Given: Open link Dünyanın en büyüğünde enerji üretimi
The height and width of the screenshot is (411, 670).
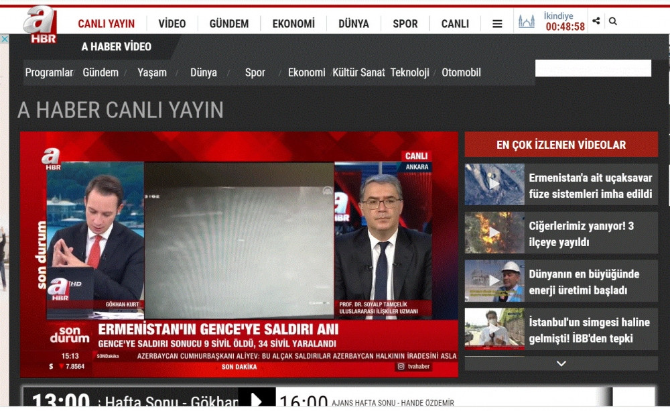Looking at the screenshot, I should point(584,282).
